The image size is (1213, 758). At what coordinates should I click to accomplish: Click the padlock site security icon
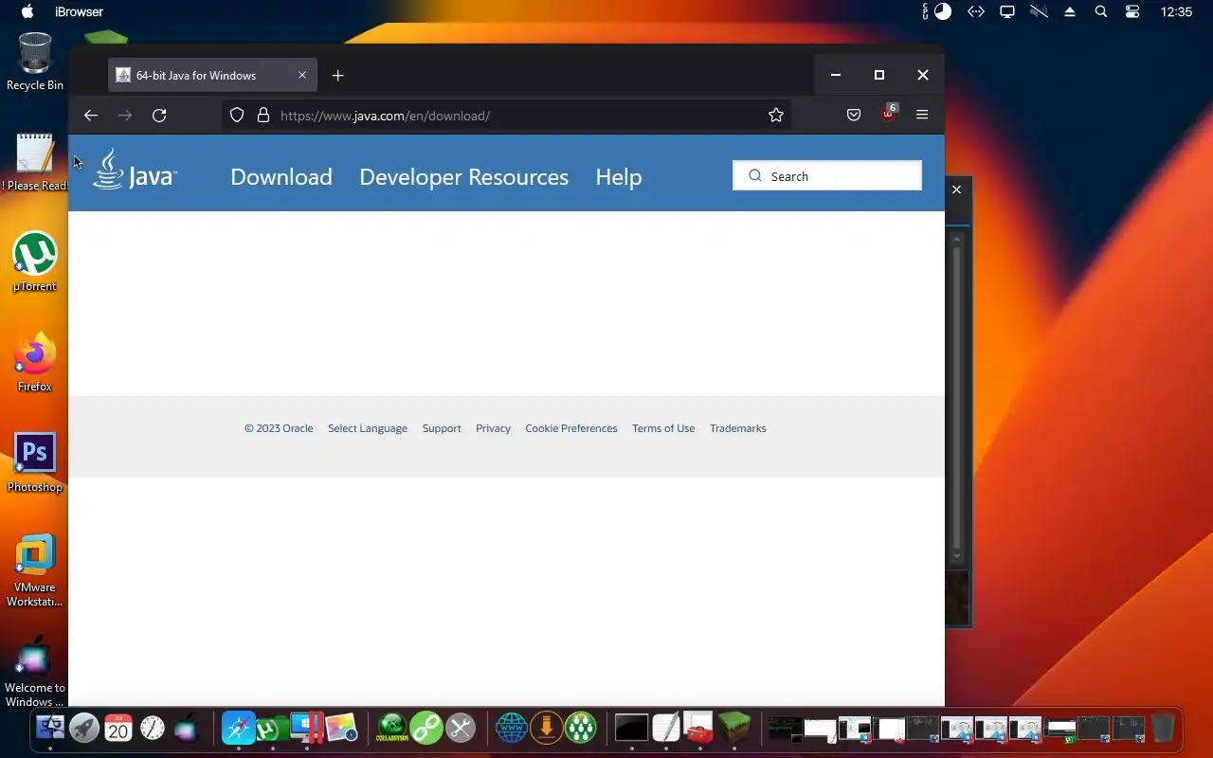263,116
